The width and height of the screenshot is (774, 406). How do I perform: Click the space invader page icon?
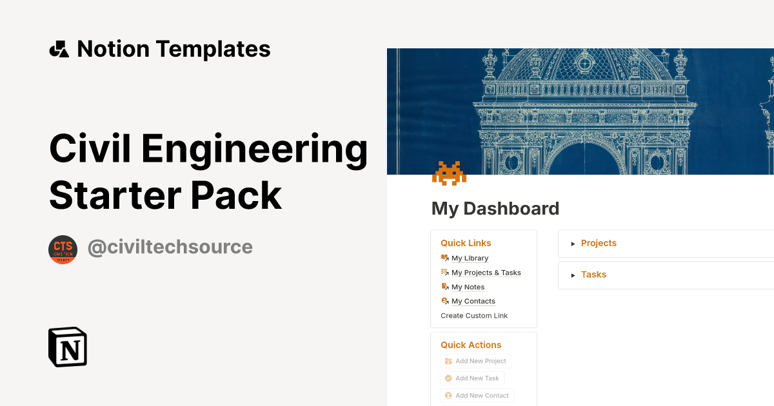tap(449, 173)
